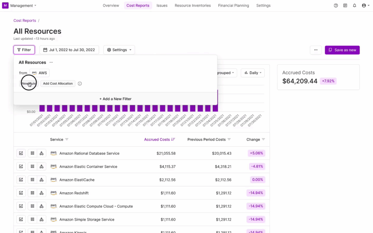Click the grid icon for Amazon Redshift
The width and height of the screenshot is (373, 233).
32,193
